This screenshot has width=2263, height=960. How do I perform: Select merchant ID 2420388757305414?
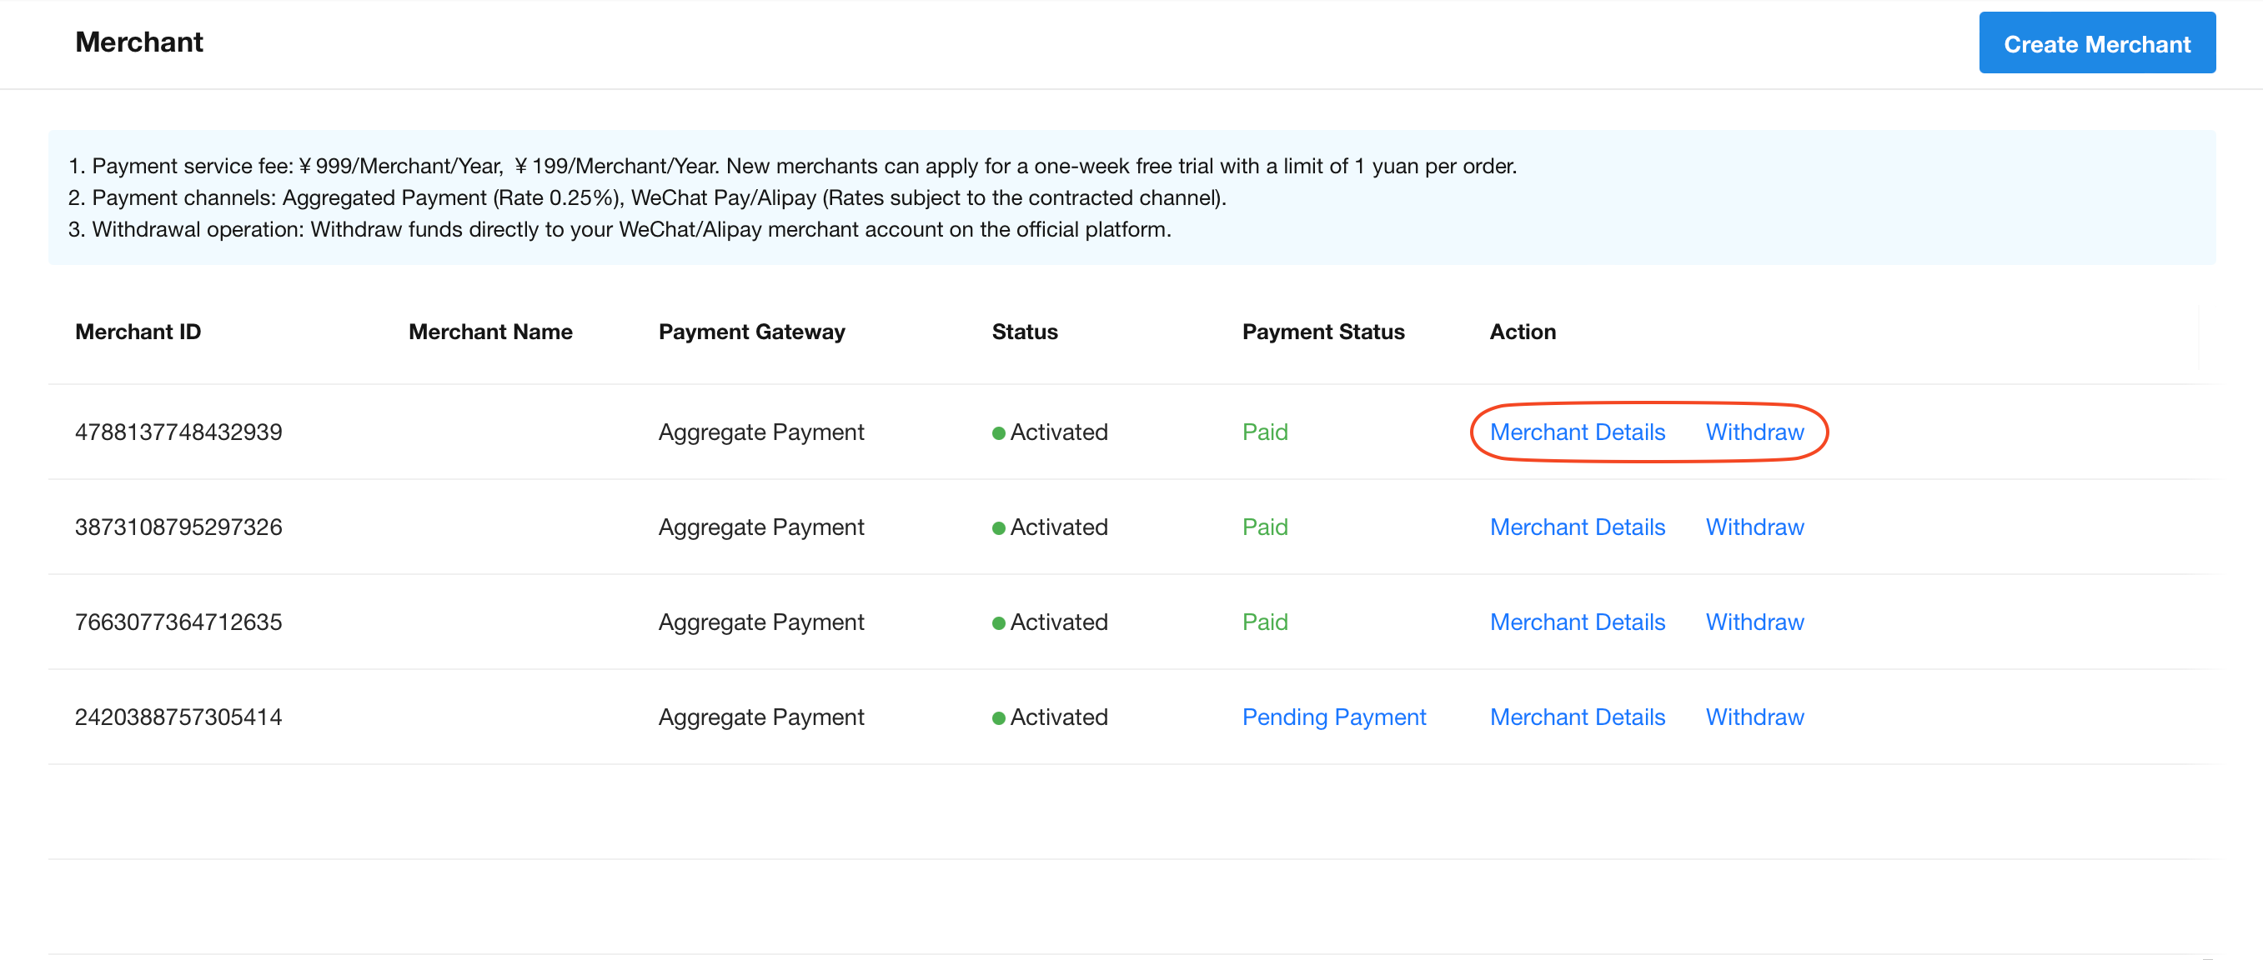(x=178, y=717)
